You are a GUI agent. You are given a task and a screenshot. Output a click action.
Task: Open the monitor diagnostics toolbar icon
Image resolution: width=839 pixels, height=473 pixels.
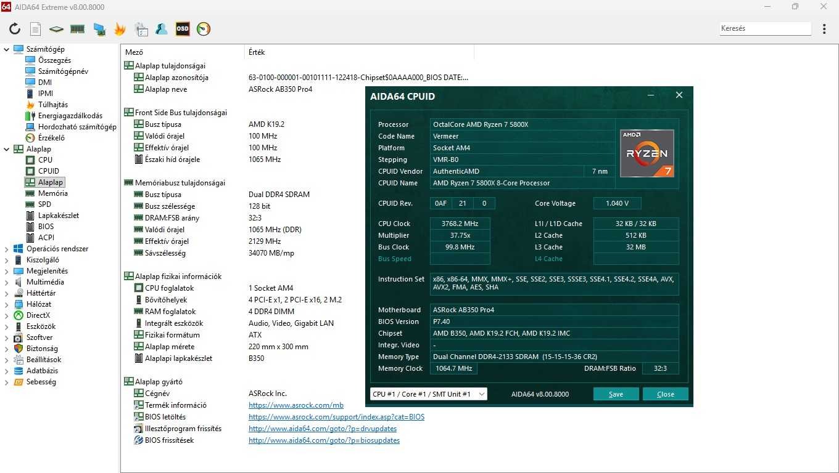point(99,28)
